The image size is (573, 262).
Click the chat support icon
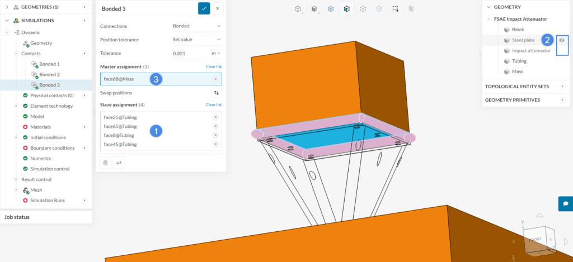pyautogui.click(x=565, y=203)
